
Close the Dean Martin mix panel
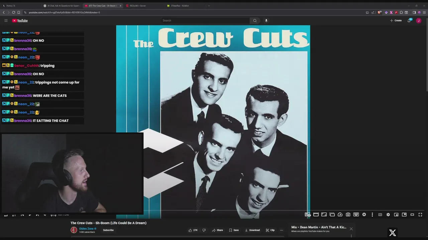pos(351,229)
